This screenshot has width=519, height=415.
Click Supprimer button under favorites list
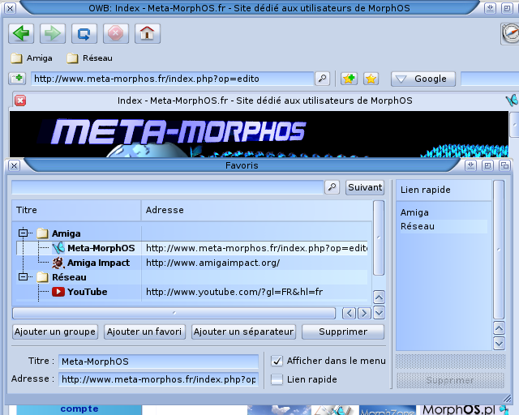coord(343,332)
